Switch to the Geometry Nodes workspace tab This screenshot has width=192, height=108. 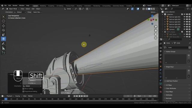pyautogui.click(x=118, y=6)
